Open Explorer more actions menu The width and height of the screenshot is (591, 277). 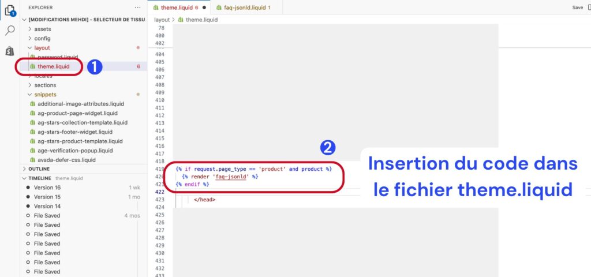137,8
